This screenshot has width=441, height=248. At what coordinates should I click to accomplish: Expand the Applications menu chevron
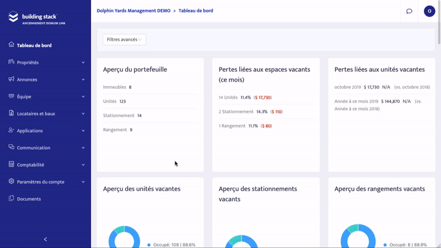tap(83, 131)
